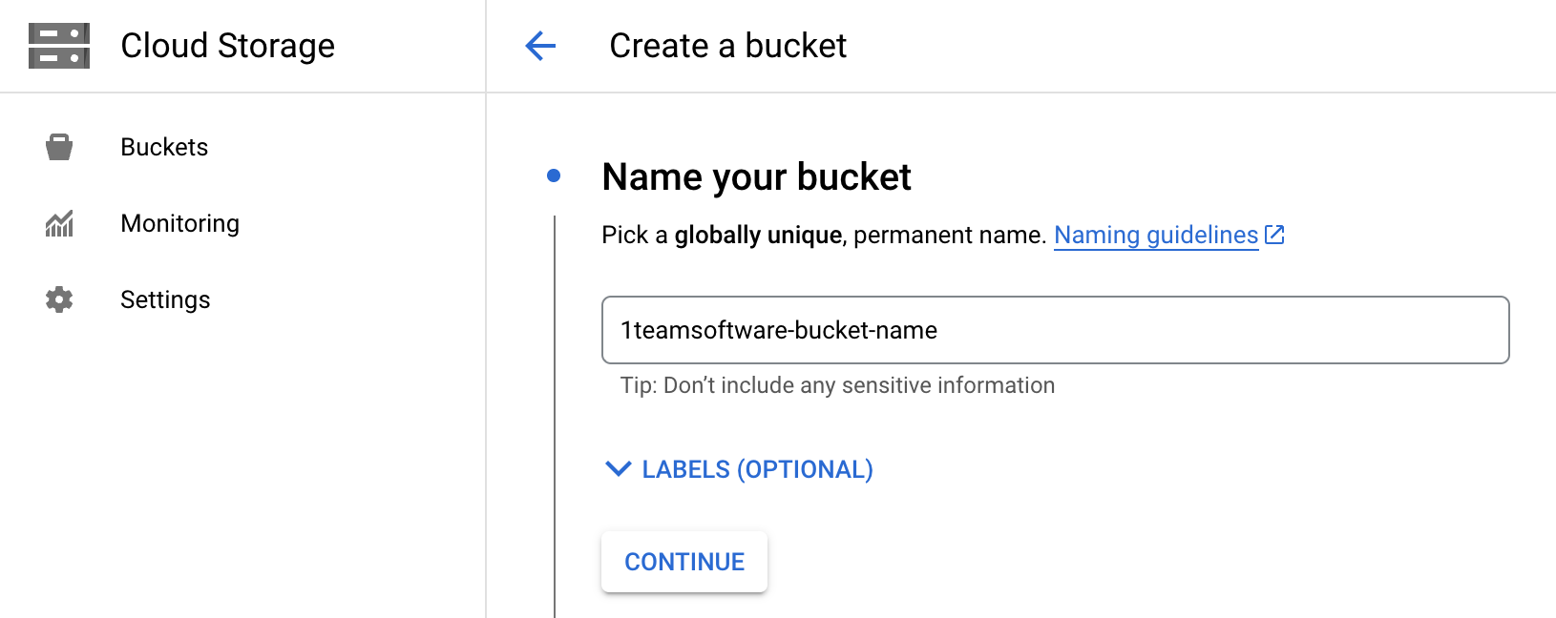Focus the bucket name input field
This screenshot has width=1556, height=618.
click(x=1054, y=330)
